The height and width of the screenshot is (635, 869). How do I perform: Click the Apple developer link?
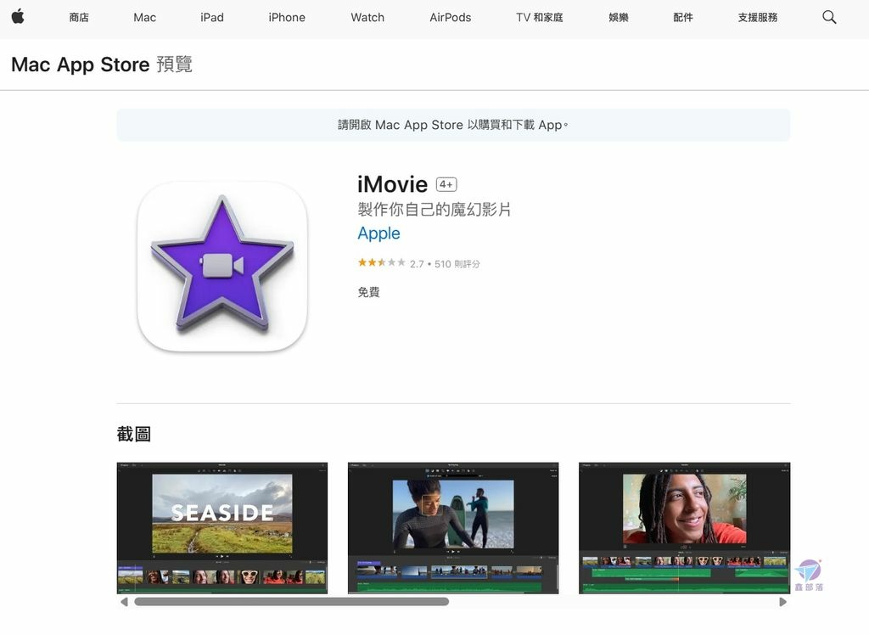tap(378, 233)
